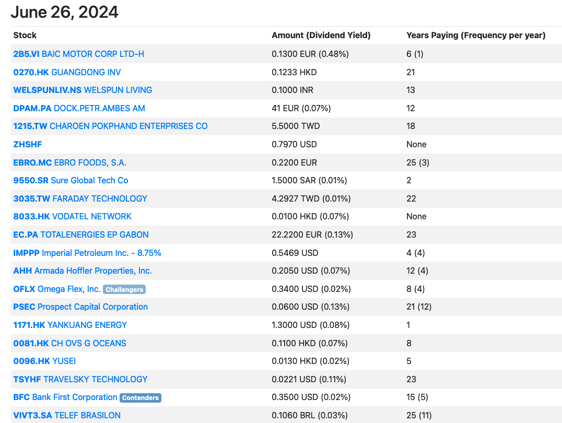
Task: Open 1215.TW CHAROEN POKPHAND ENTERPRISES CO link
Action: click(110, 126)
